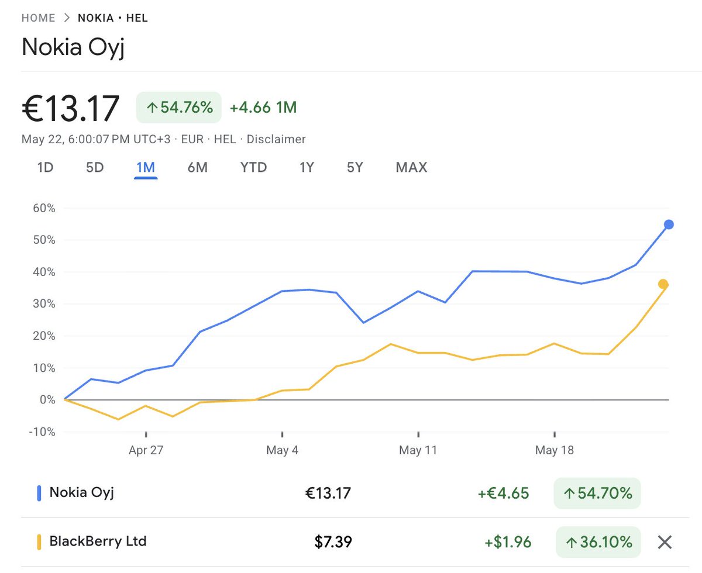
Task: Click the May 4 date axis label
Action: (282, 450)
